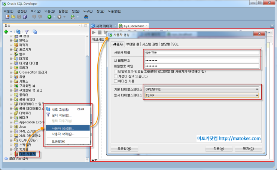This screenshot has width=277, height=170.
Task: Select 도움말(H) in context menu
Action: 68,142
